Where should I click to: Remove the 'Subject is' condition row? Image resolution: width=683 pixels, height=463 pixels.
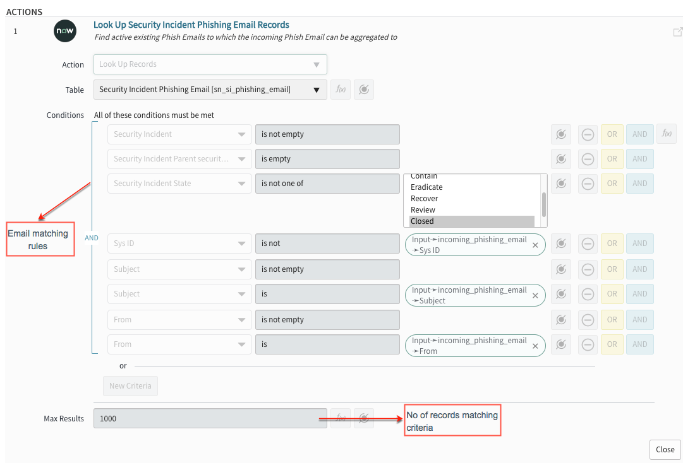tap(588, 294)
